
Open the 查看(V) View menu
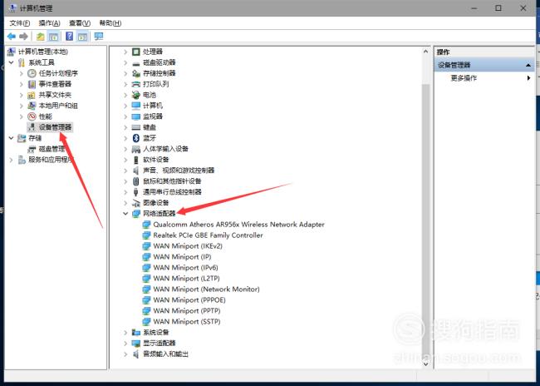click(80, 23)
